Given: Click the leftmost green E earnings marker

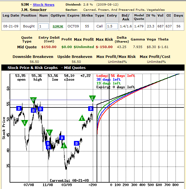Looking at the screenshot, I should pyautogui.click(x=24, y=123).
